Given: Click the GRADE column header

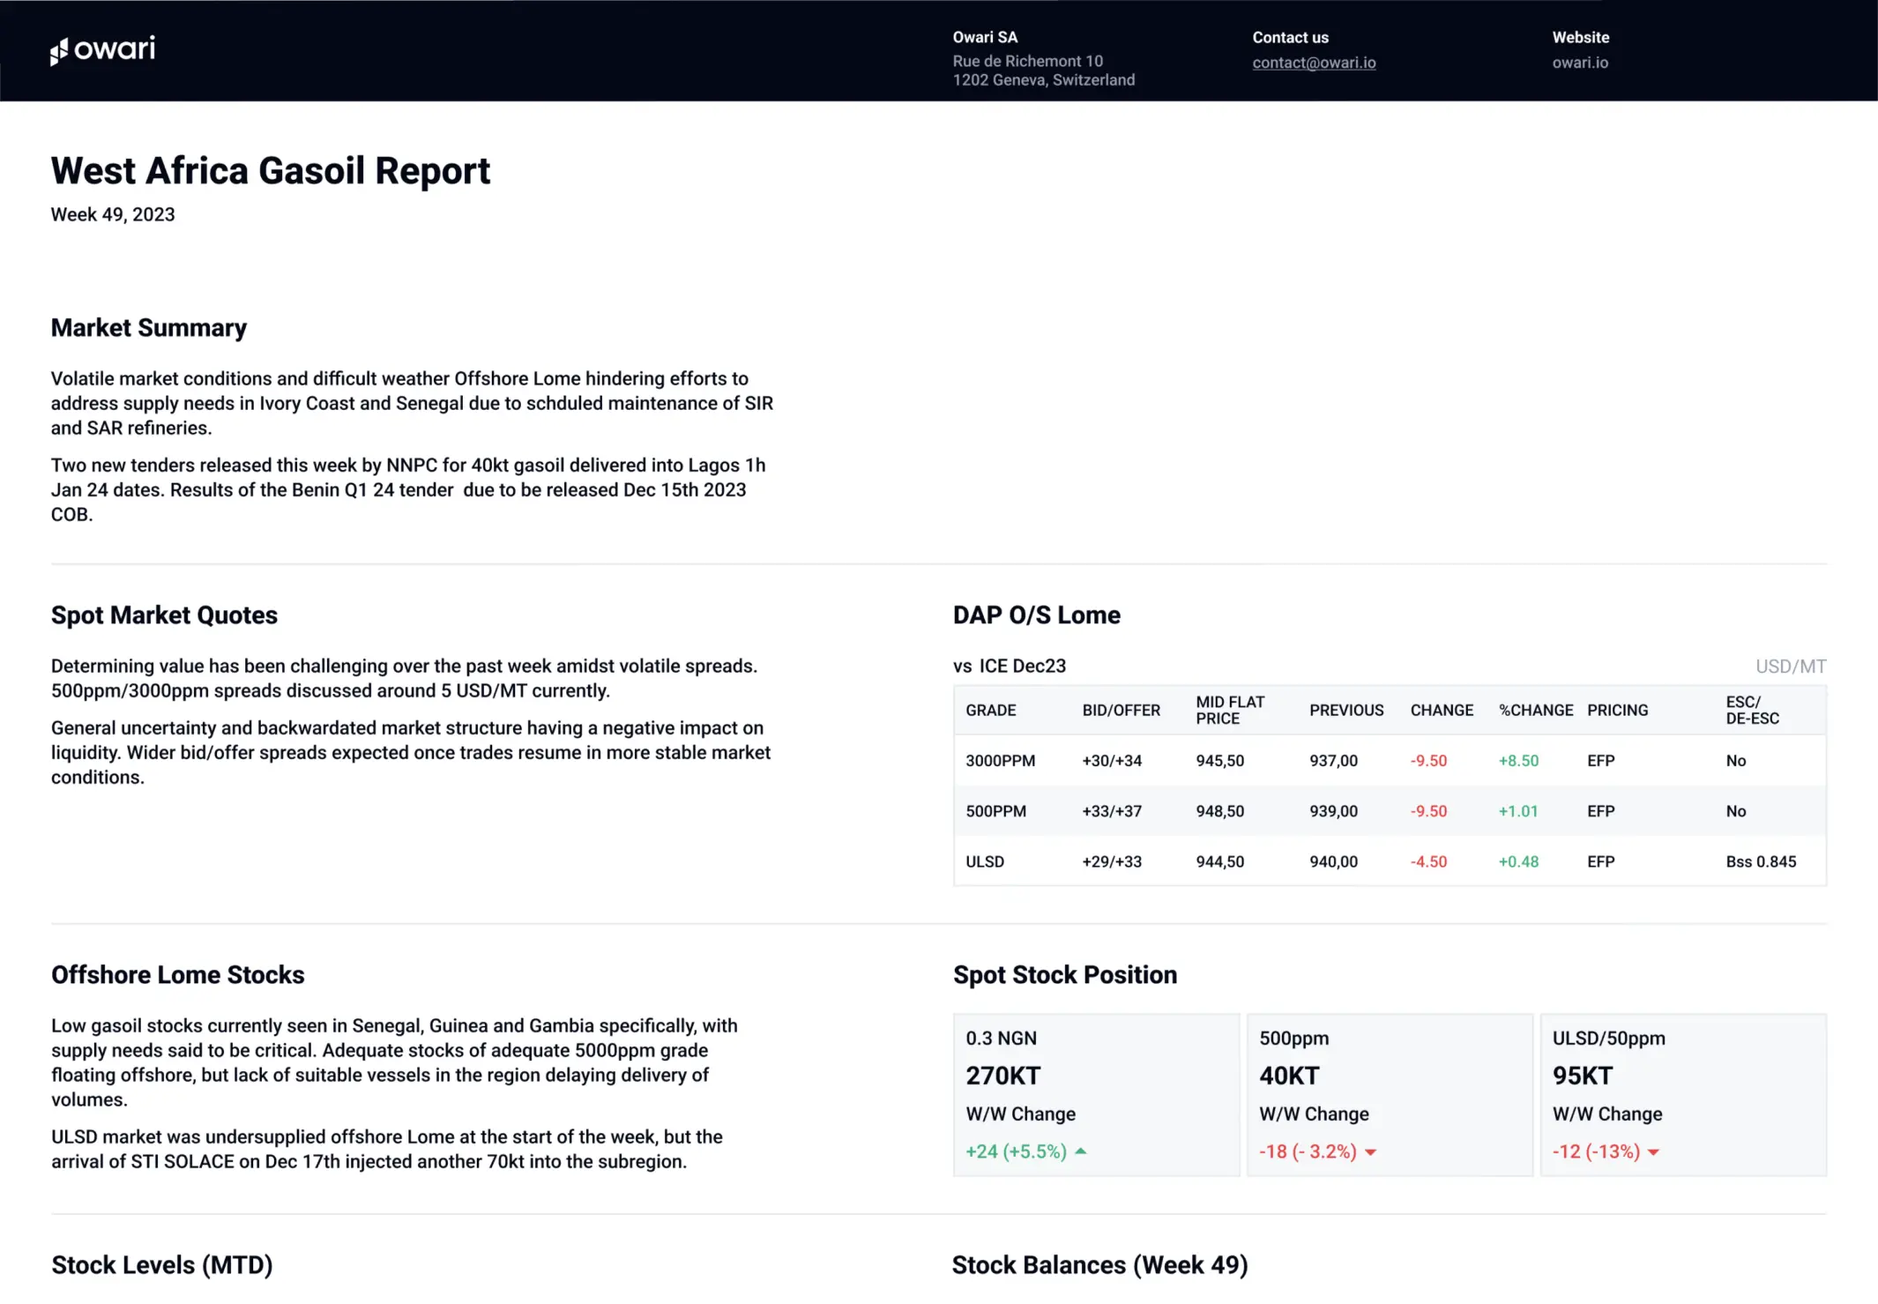Looking at the screenshot, I should click(990, 710).
